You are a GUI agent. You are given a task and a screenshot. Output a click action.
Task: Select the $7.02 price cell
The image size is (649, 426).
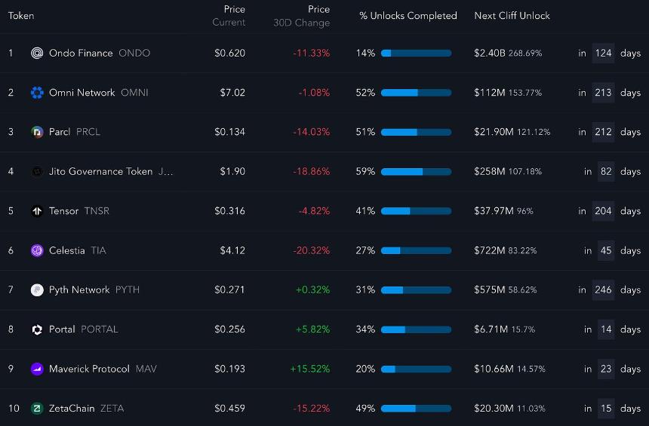(x=232, y=93)
